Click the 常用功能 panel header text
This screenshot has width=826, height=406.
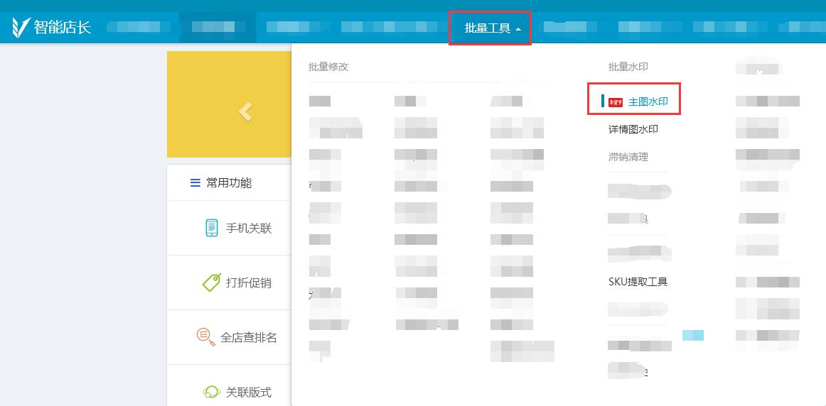[x=229, y=183]
